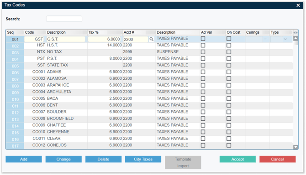Click the Ceilings column header
This screenshot has height=175, width=306.
pos(257,32)
